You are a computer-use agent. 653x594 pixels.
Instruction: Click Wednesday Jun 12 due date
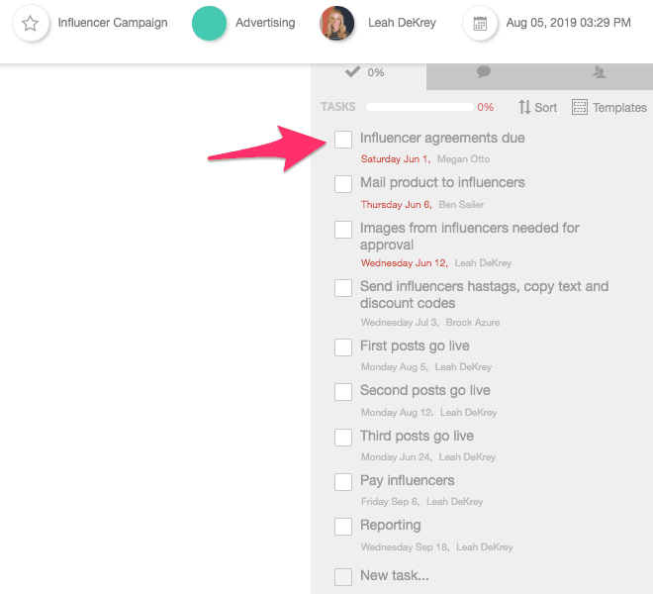[404, 262]
